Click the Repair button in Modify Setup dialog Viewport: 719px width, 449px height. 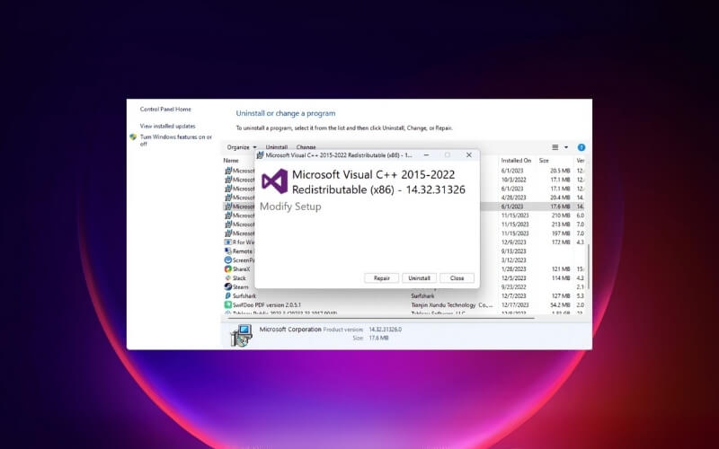(381, 278)
